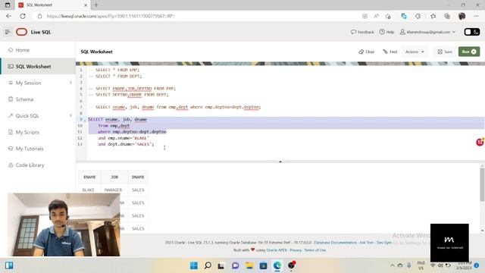
Task: Open the Help menu
Action: 386,32
